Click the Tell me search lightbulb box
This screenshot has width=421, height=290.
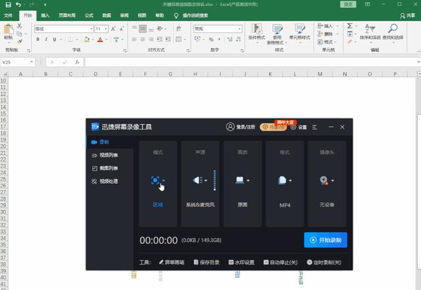pos(191,16)
